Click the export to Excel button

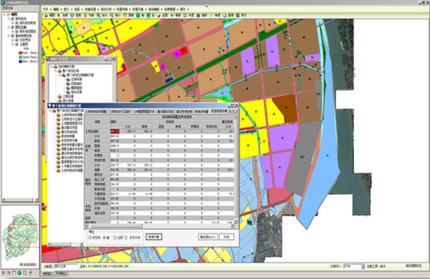(208, 237)
